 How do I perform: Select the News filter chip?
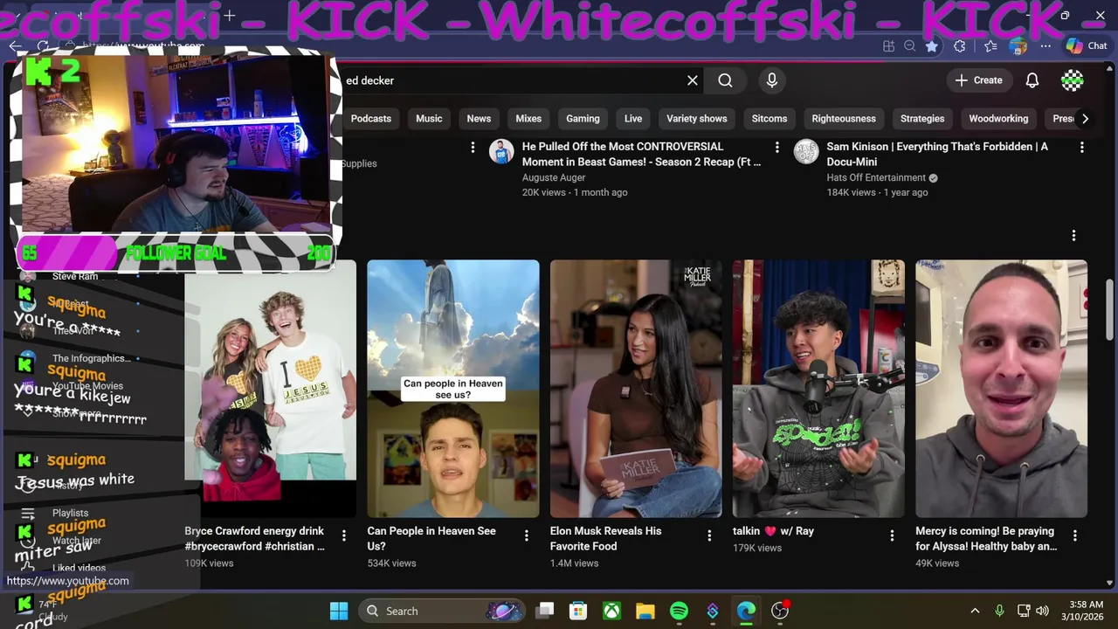(479, 119)
